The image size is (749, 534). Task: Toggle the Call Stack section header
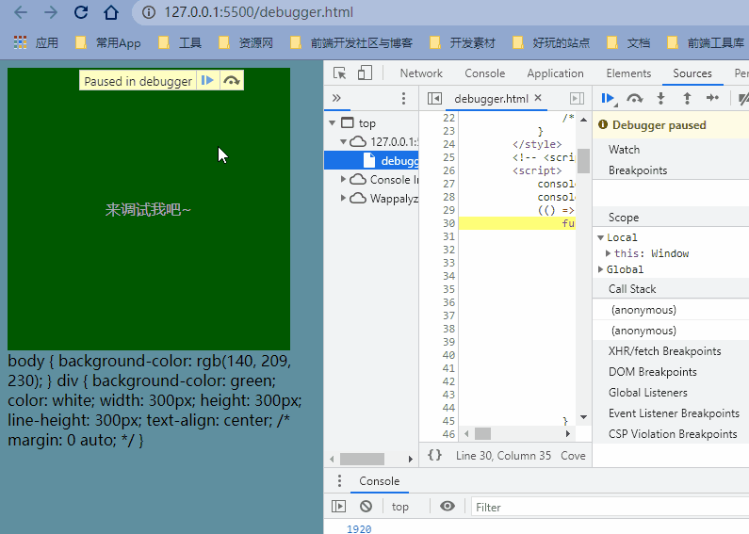(671, 288)
